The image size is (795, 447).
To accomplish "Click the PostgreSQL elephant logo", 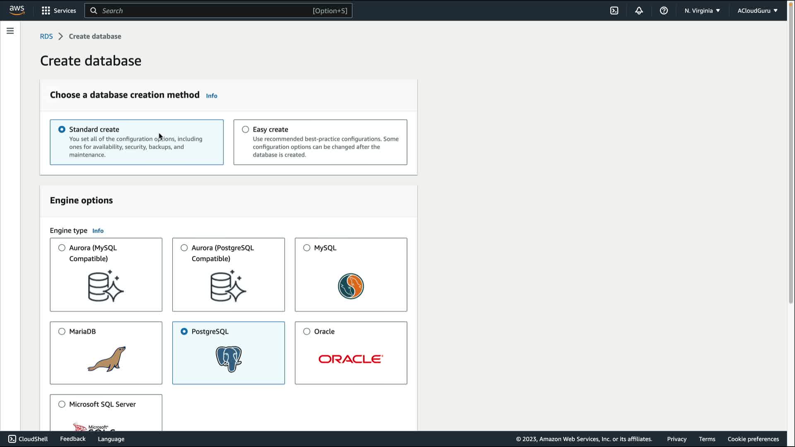I will 229,359.
